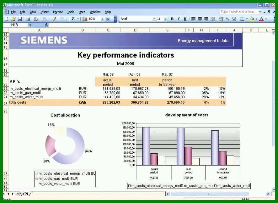Open the Chart Wizard icon

(x=85, y=19)
